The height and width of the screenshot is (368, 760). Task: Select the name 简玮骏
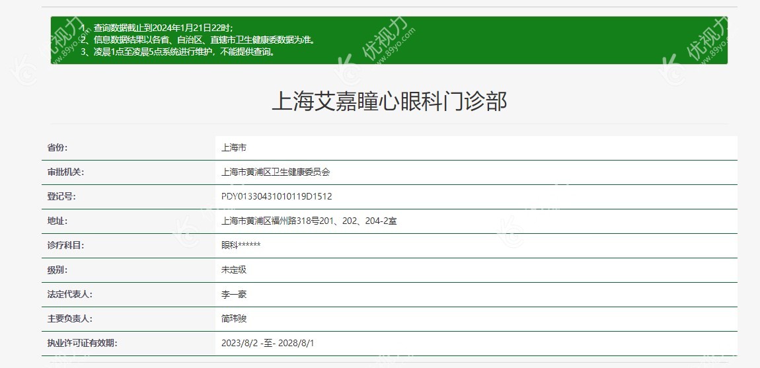(x=234, y=319)
